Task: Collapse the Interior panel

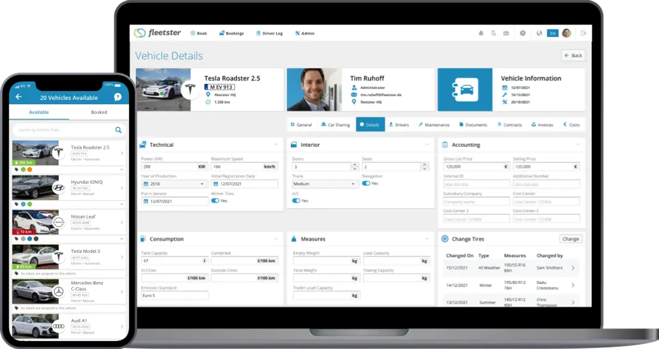Action: [427, 145]
